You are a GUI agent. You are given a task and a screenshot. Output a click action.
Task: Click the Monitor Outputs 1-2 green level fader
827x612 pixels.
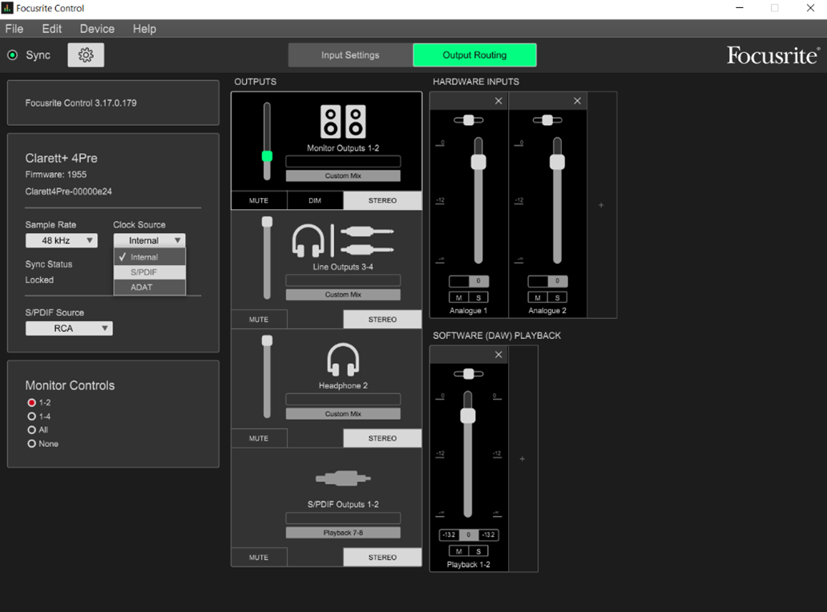tap(268, 156)
